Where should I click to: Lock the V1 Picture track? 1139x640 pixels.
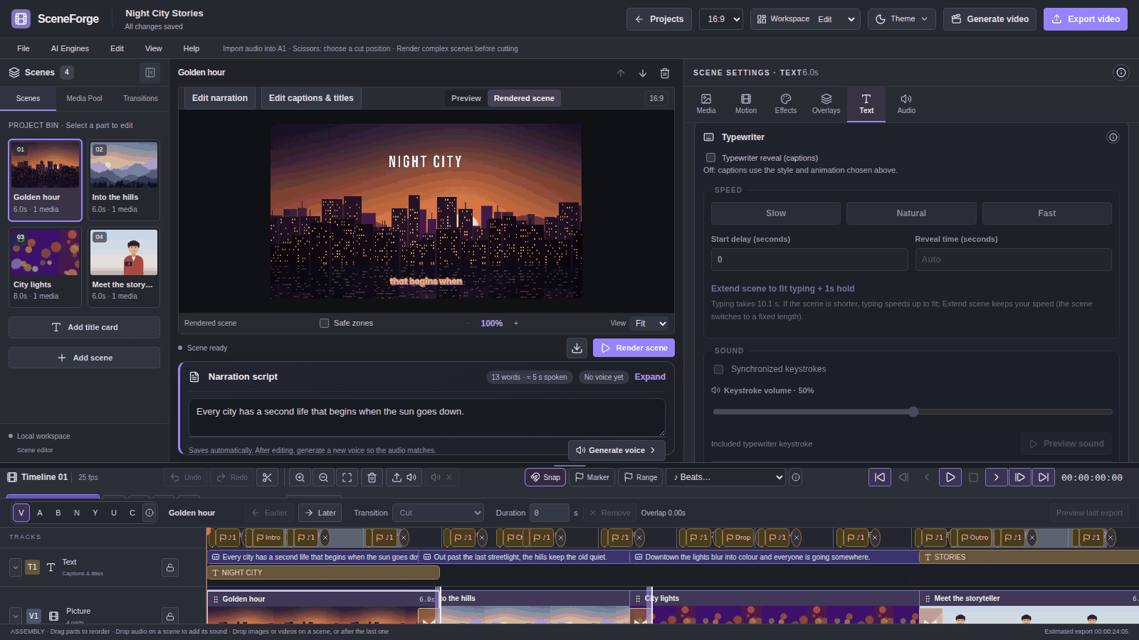[x=170, y=616]
